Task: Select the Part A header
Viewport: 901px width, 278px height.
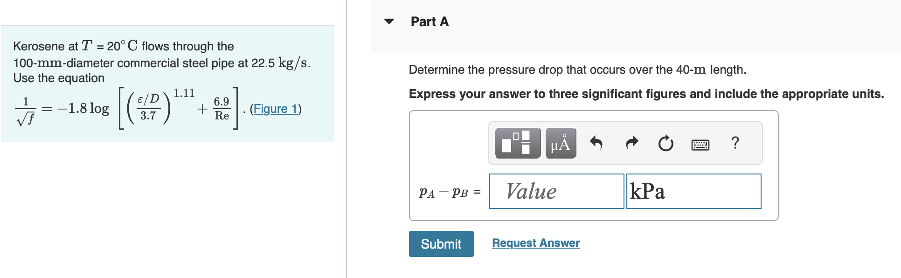Action: pyautogui.click(x=429, y=21)
